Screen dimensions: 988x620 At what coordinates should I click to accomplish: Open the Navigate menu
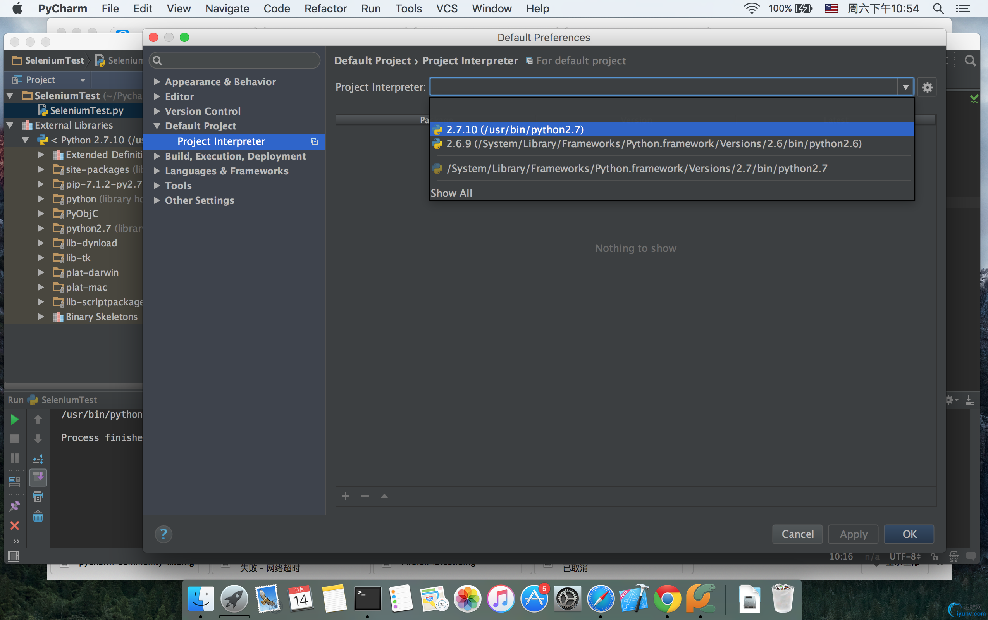227,8
